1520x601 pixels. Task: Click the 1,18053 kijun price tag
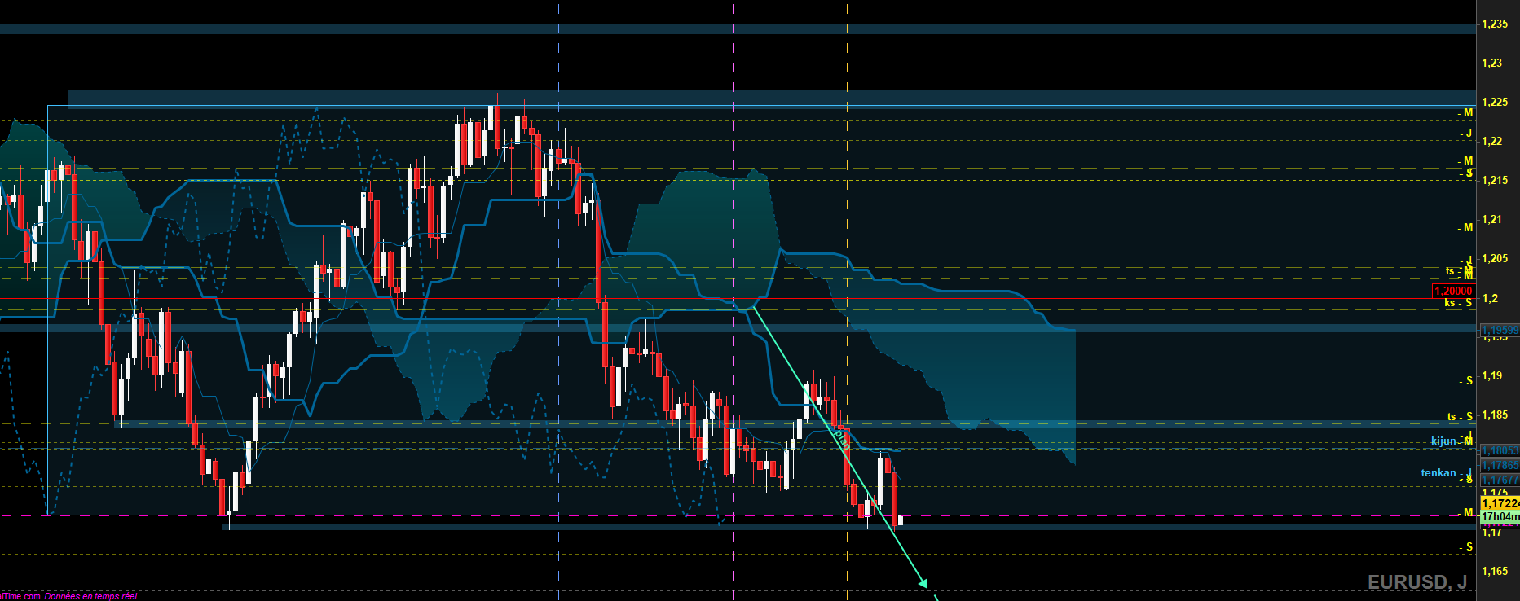[x=1500, y=450]
